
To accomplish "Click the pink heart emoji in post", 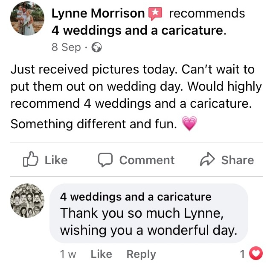I will [x=189, y=124].
